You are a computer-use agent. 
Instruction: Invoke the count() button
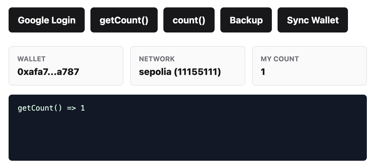(189, 20)
